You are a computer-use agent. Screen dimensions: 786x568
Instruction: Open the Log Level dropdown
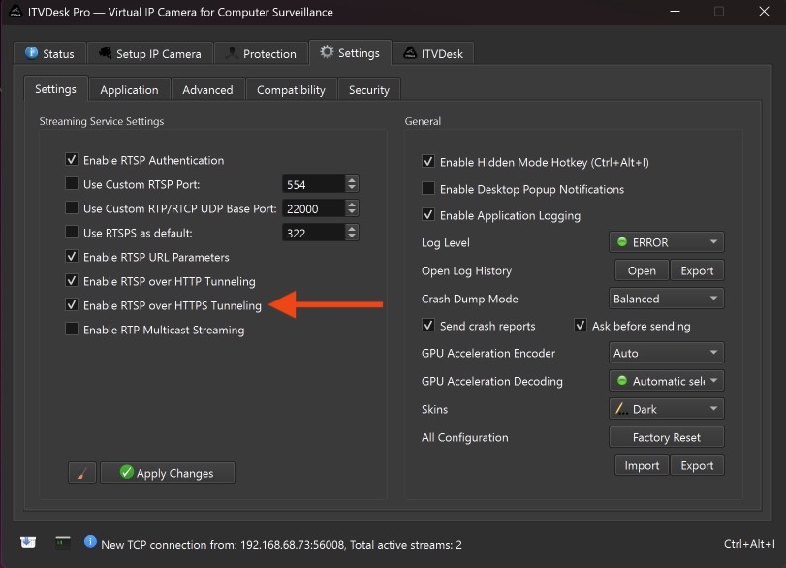pos(666,242)
